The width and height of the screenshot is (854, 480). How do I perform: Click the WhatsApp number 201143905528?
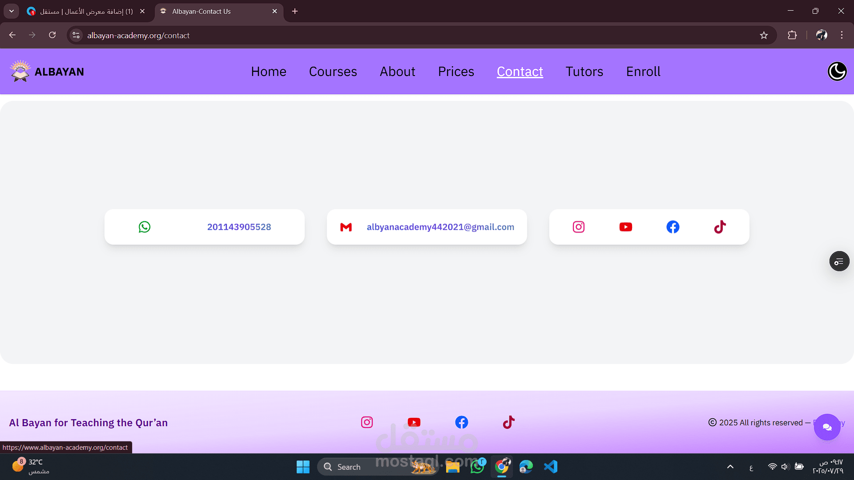[x=239, y=227]
